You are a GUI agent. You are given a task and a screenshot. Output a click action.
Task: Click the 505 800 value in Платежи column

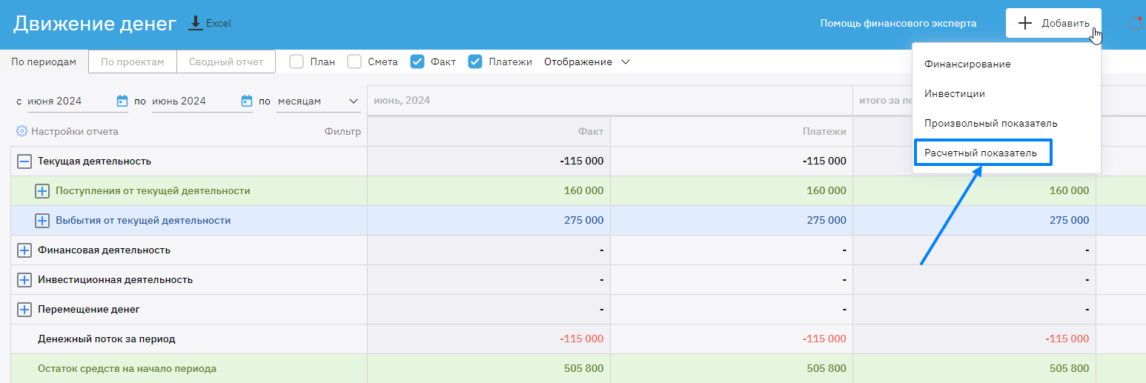827,369
